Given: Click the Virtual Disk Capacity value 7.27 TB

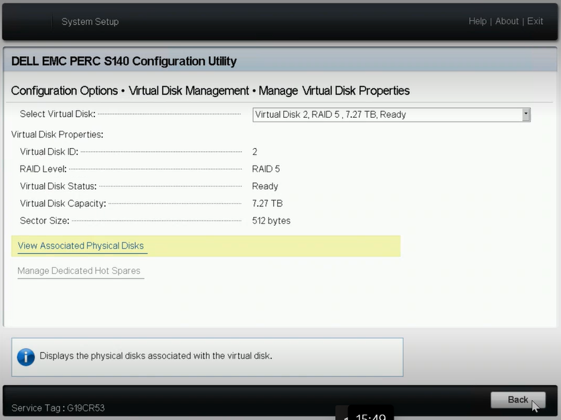Looking at the screenshot, I should click(x=267, y=204).
